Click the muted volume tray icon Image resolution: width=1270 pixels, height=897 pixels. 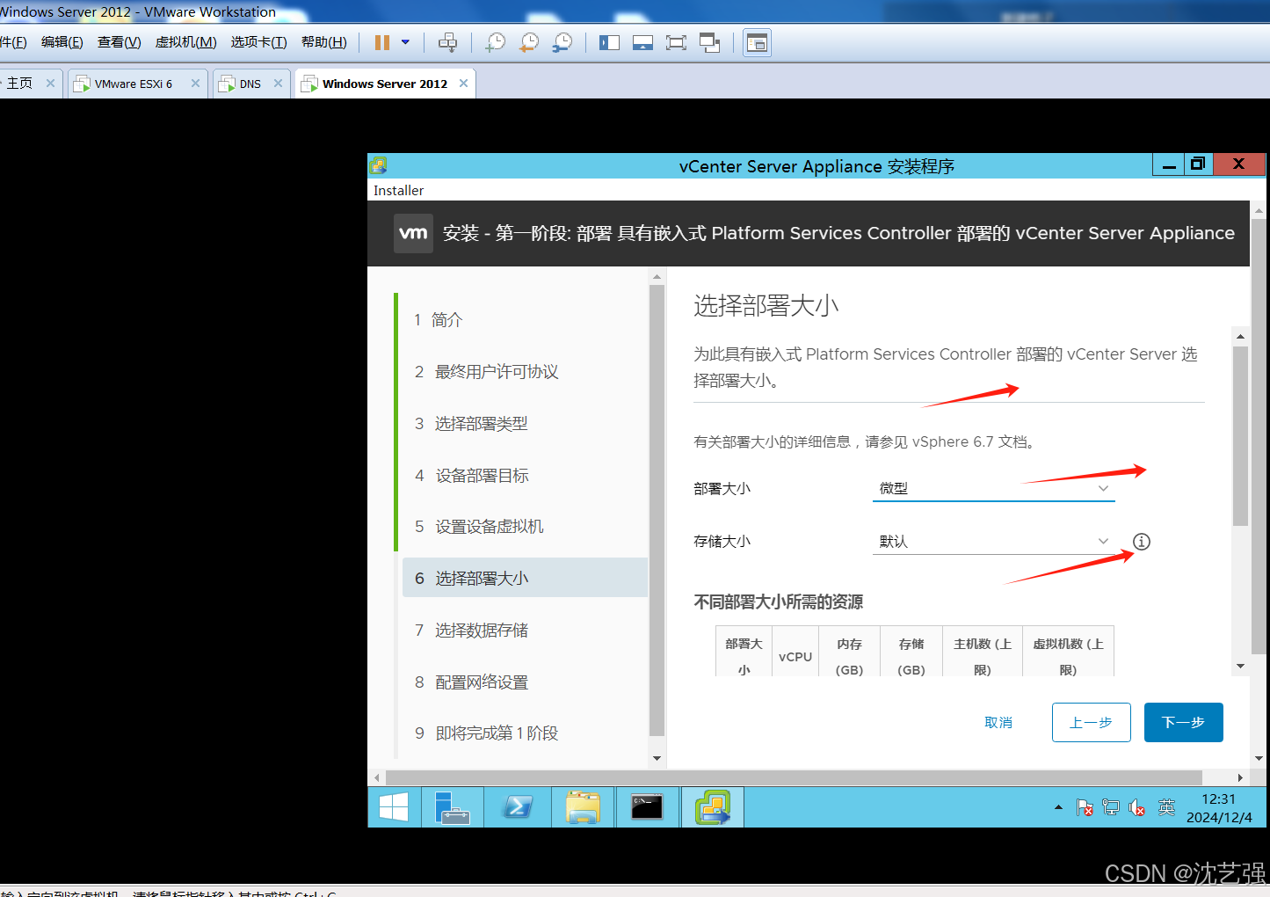click(x=1136, y=807)
